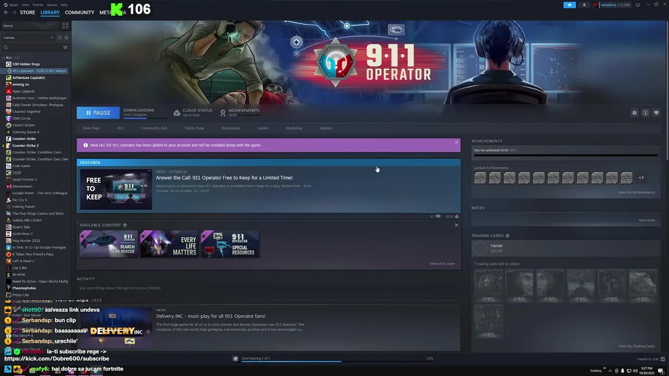Screen dimensions: 669x376
Task: Open Special Resources DLC thumbnail
Action: (229, 244)
